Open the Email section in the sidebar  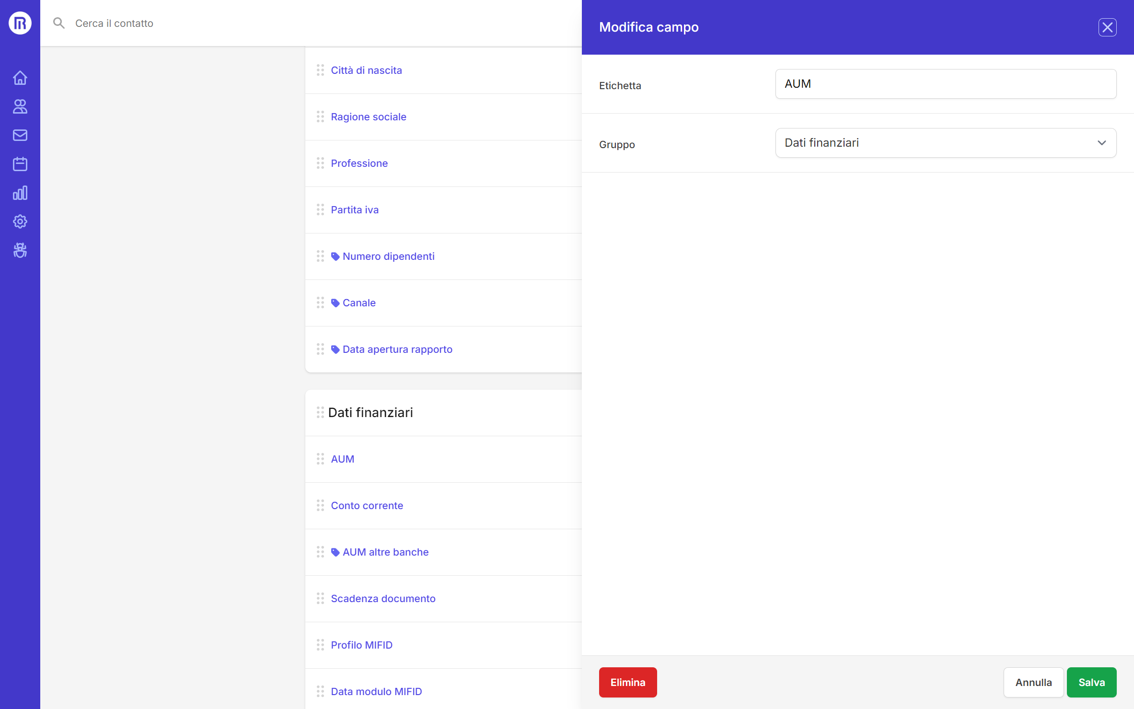pos(20,135)
